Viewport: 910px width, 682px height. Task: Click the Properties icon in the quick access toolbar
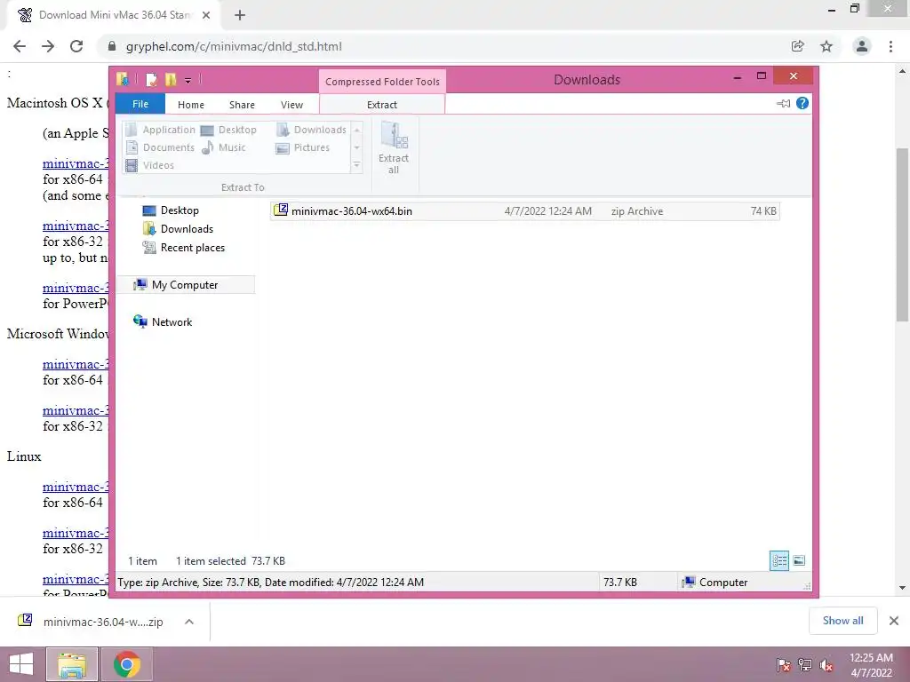click(151, 79)
